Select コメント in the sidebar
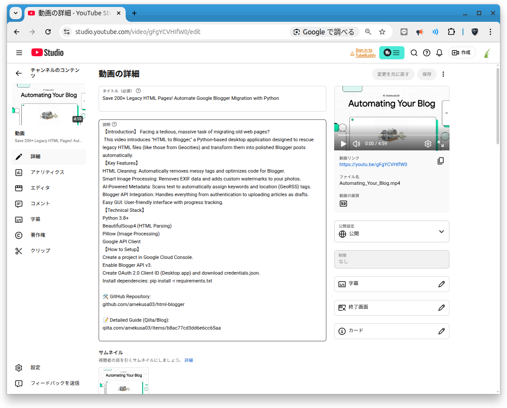 click(x=40, y=204)
